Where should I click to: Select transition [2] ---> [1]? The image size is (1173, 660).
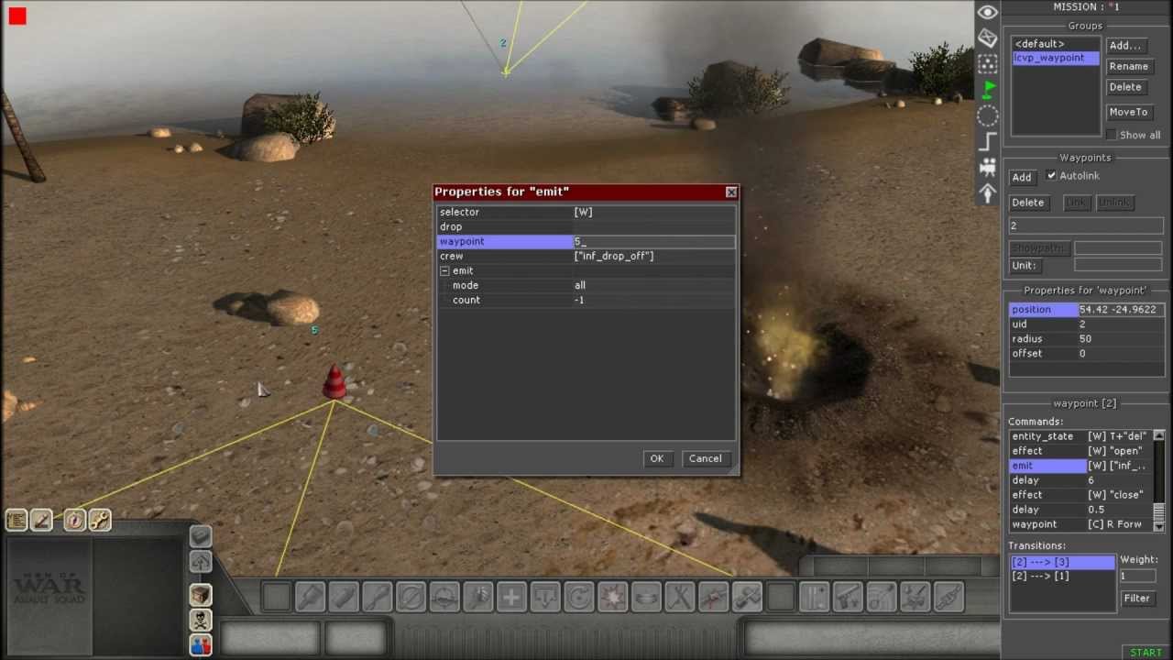(x=1061, y=577)
